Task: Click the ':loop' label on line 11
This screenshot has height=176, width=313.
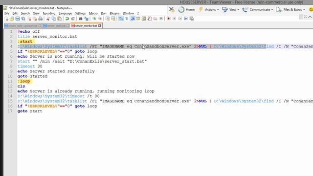Action: [x=24, y=81]
